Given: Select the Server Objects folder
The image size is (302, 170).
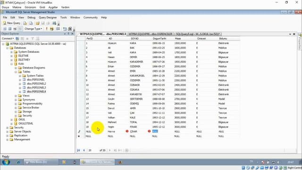Looking at the screenshot, I should coord(22,131).
